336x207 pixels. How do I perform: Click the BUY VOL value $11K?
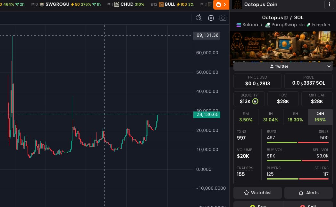[271, 156]
